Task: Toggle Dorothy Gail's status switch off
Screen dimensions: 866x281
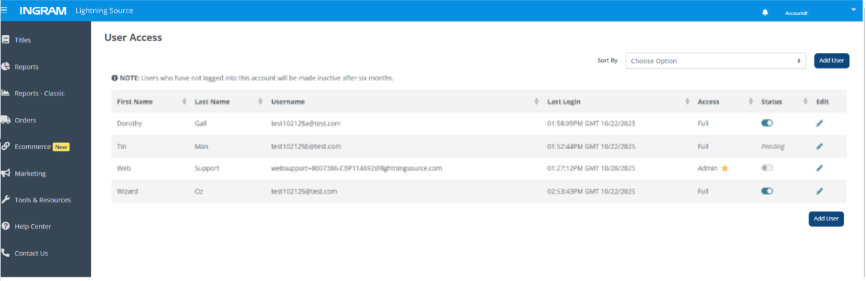Action: pos(767,124)
